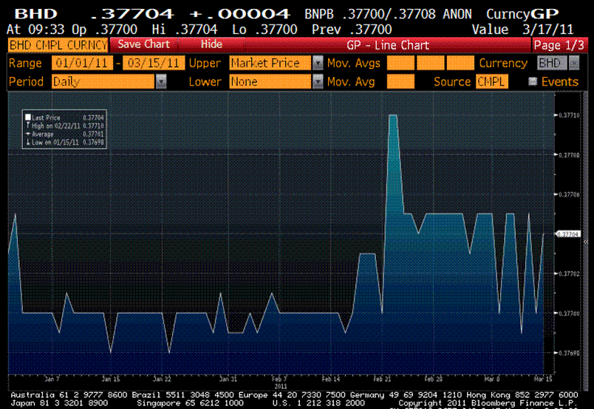Screen dimensions: 594x409
Task: Expand the Upper Market Price dropdown
Action: 318,64
